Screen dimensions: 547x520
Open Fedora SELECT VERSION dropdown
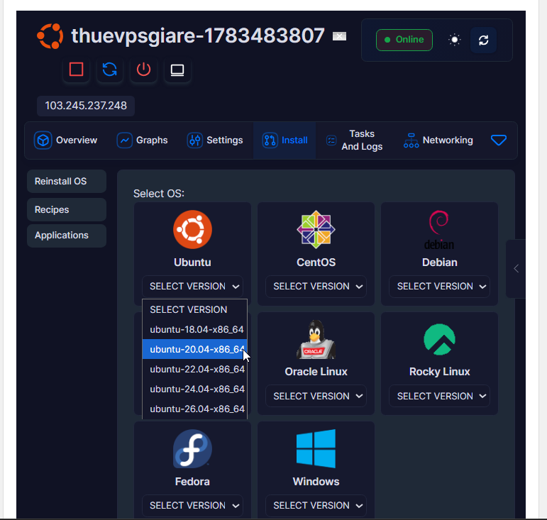[x=192, y=506]
